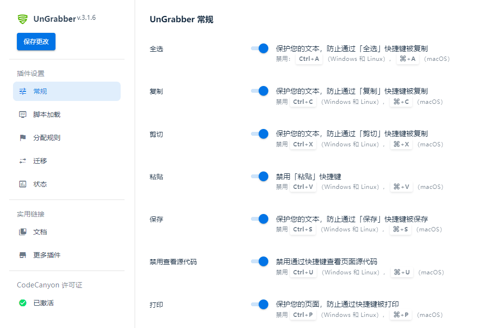Open the 常规 settings section

coord(67,91)
